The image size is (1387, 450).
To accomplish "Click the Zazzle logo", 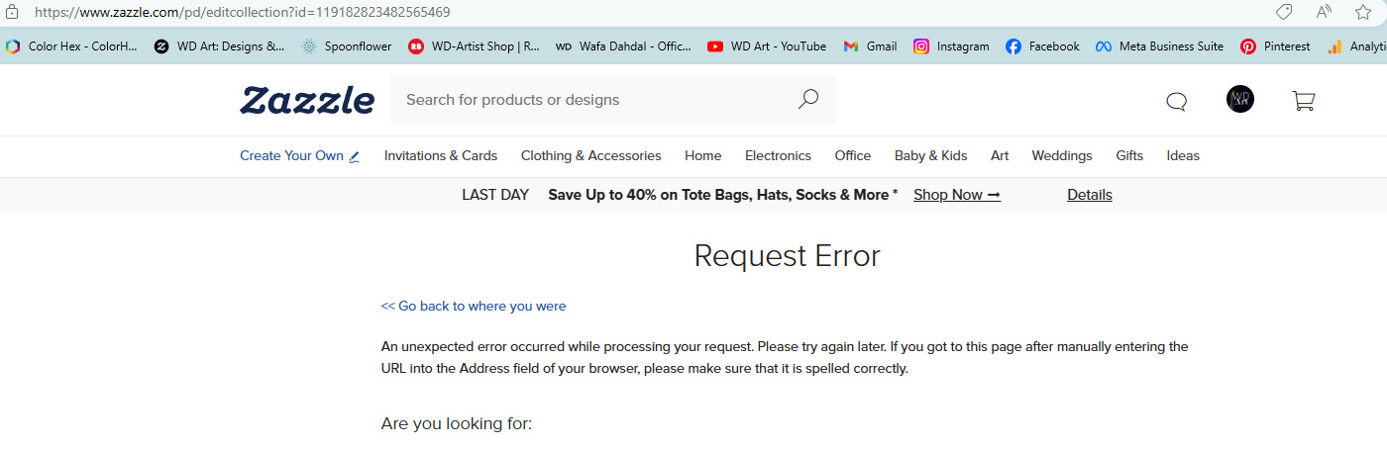I will 307,100.
